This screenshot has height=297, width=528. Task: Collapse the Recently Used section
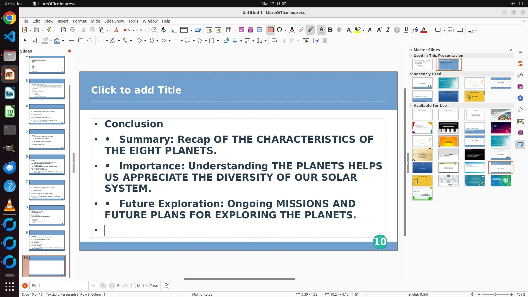[x=411, y=74]
